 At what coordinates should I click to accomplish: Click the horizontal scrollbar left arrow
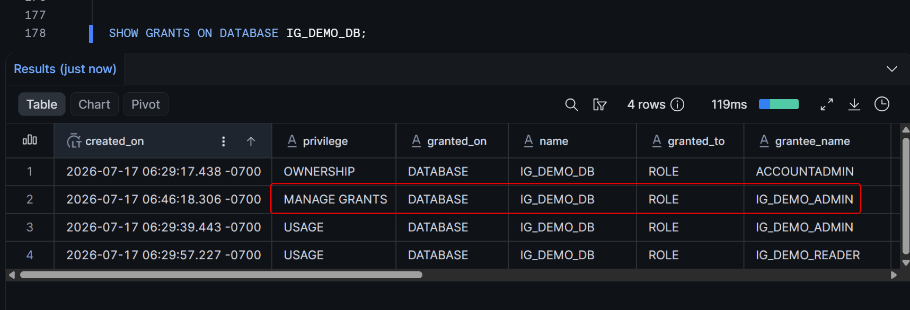tap(12, 275)
